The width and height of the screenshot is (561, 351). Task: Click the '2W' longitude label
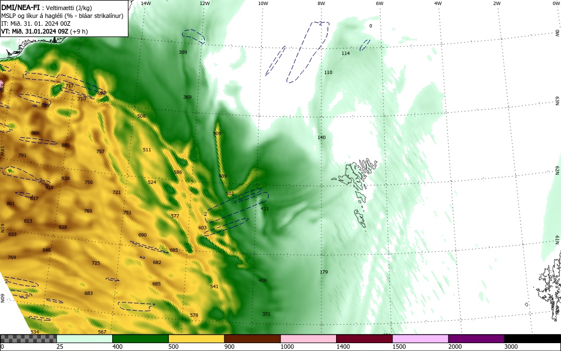tap(496, 3)
